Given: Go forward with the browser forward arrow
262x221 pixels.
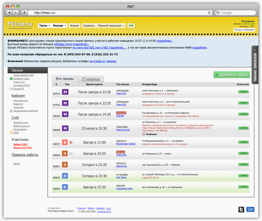Looking at the screenshot, I should [16, 12].
